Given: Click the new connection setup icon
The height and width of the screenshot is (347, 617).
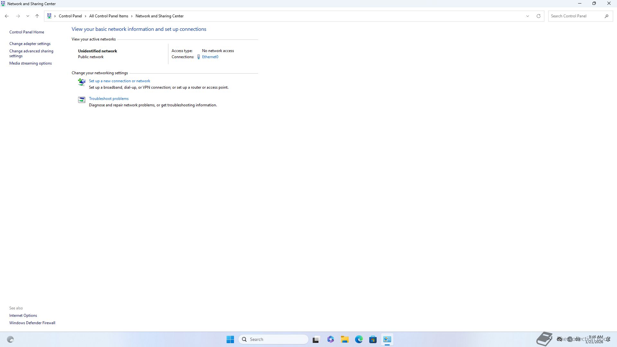Looking at the screenshot, I should [x=82, y=82].
